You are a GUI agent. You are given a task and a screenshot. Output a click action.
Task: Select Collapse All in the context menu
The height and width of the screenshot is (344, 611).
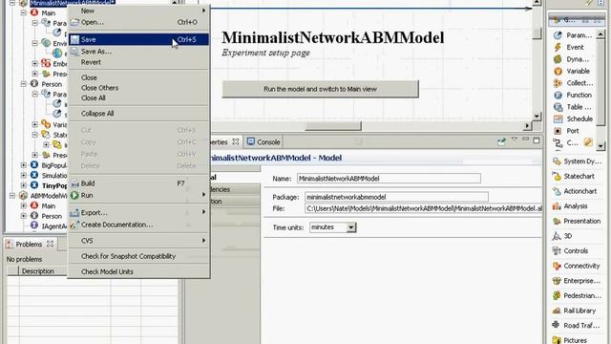click(138, 114)
